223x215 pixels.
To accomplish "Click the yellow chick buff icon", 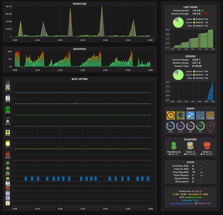I will (210, 115).
